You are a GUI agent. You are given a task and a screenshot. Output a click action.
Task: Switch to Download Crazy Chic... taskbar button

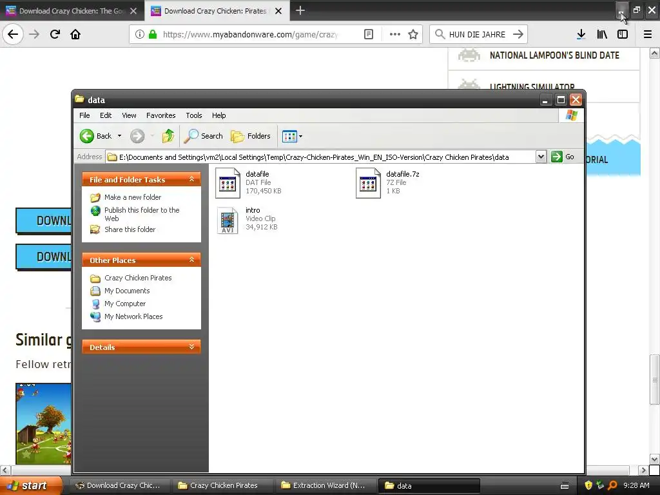click(119, 485)
